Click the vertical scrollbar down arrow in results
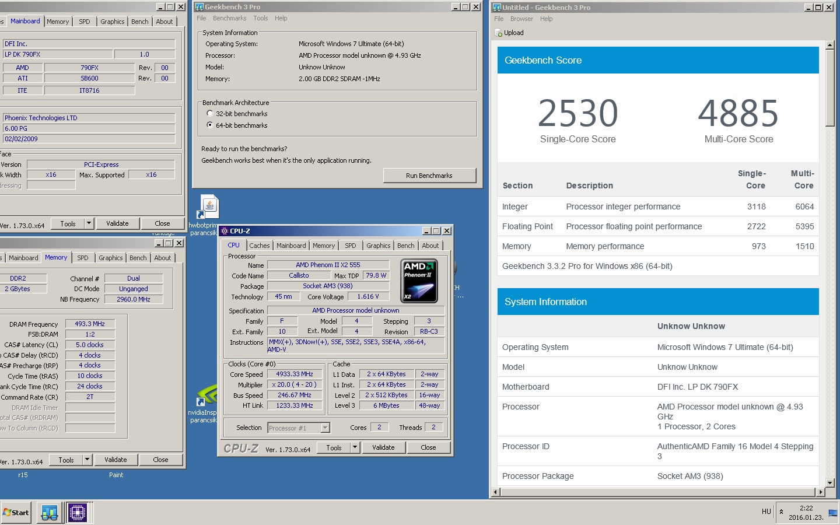 830,483
